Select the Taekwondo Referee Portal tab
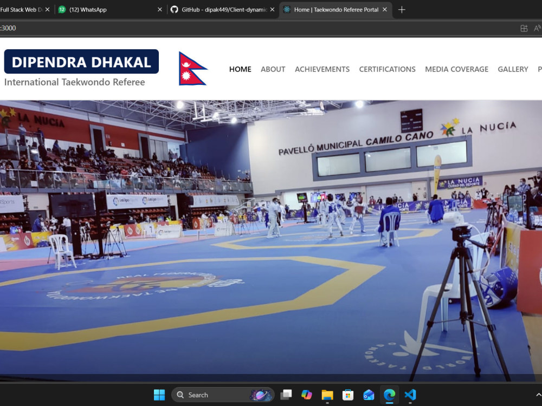Viewport: 542px width, 406px height. (336, 10)
